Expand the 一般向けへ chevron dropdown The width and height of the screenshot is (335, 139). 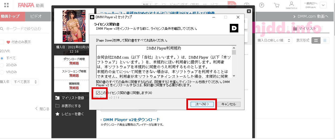click(323, 5)
